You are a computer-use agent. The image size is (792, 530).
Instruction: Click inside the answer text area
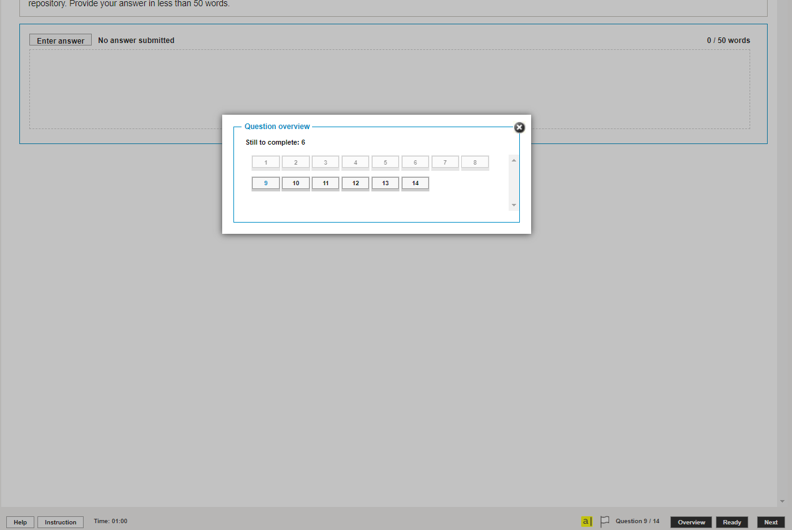(x=389, y=89)
